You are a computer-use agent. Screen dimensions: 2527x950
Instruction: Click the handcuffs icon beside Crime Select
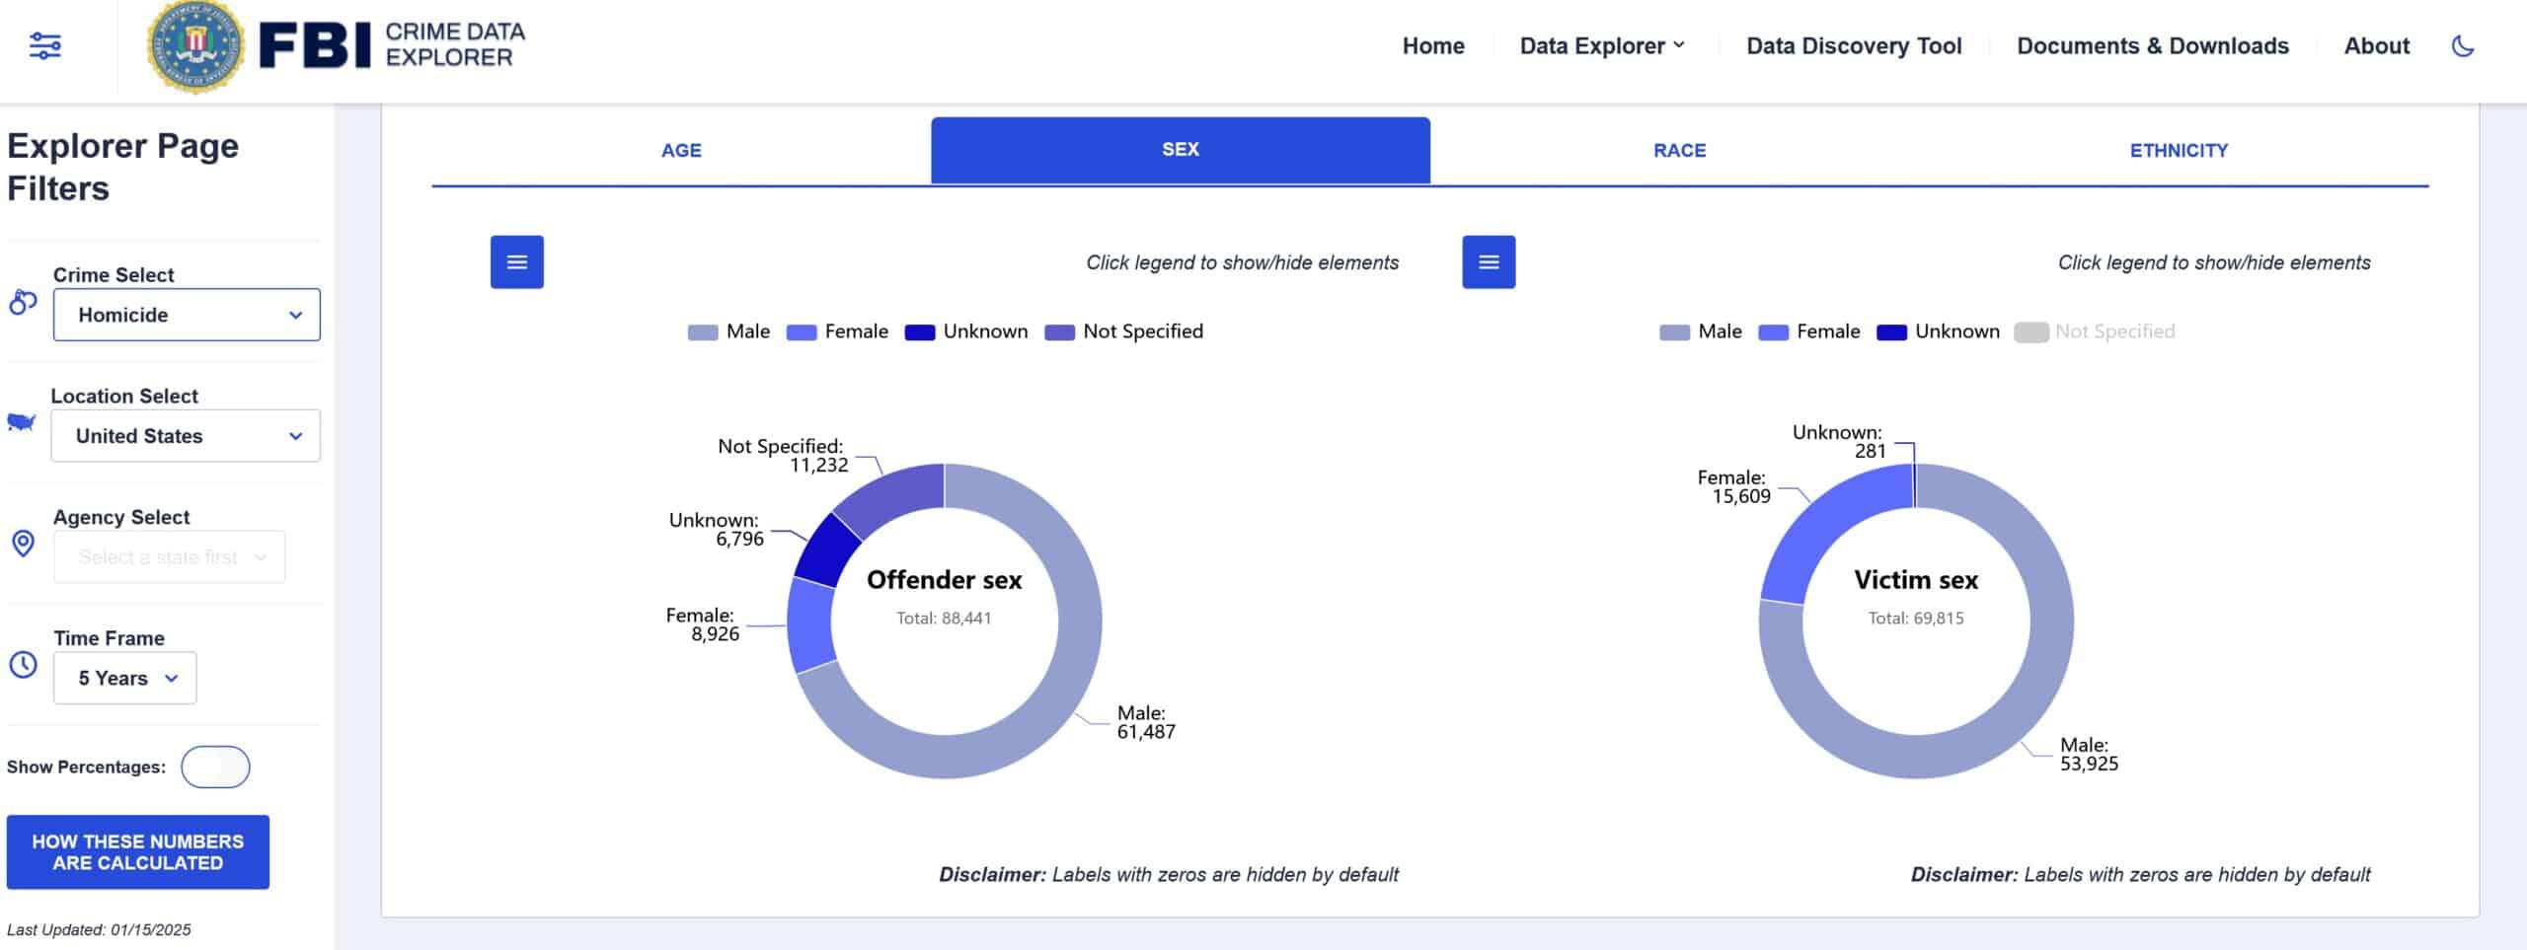(23, 303)
